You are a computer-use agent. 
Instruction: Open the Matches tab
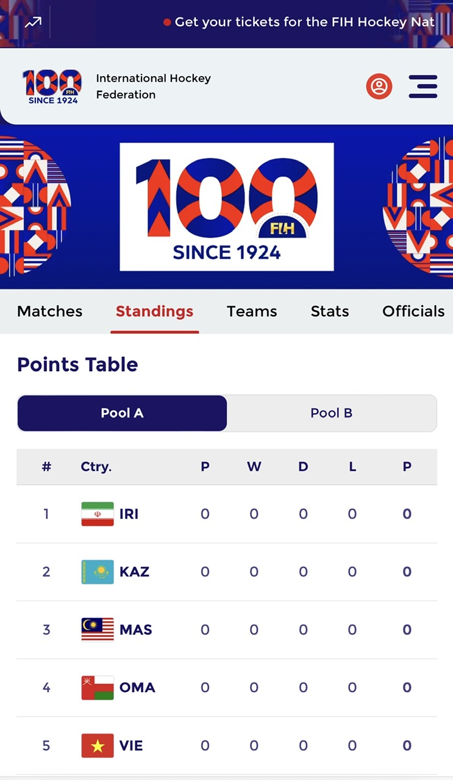tap(50, 311)
